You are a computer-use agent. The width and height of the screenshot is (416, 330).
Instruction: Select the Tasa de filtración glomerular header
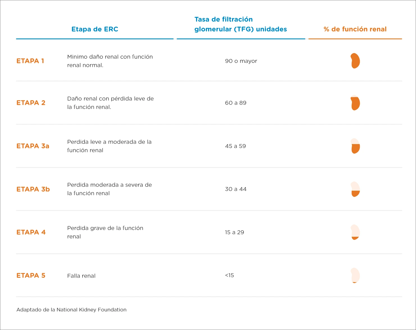click(241, 24)
